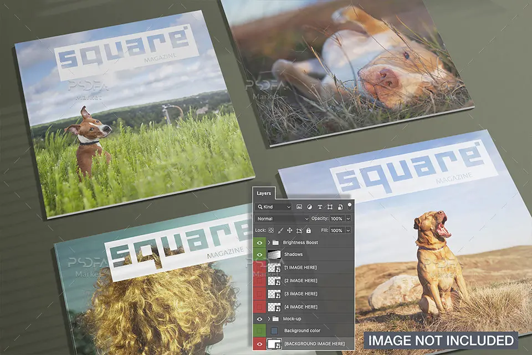Select the Layers panel tab

(x=264, y=193)
